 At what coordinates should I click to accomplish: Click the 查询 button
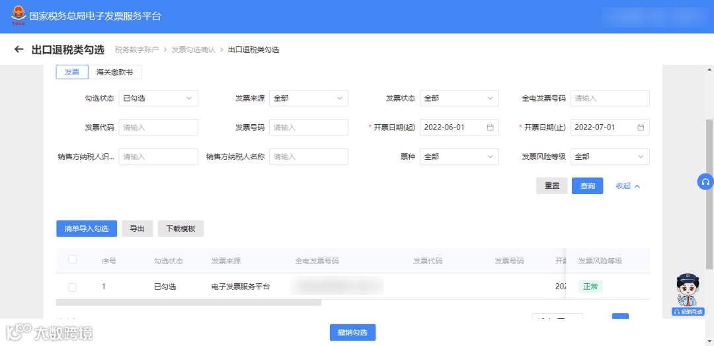click(x=588, y=186)
